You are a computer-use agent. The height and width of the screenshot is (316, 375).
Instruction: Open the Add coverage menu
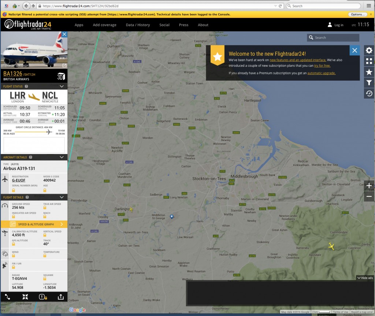click(104, 25)
